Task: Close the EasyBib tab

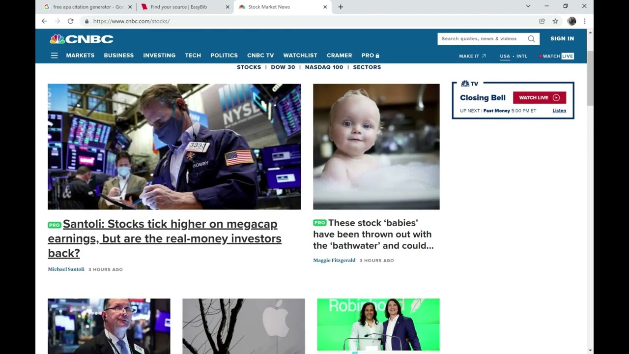Action: click(x=228, y=7)
